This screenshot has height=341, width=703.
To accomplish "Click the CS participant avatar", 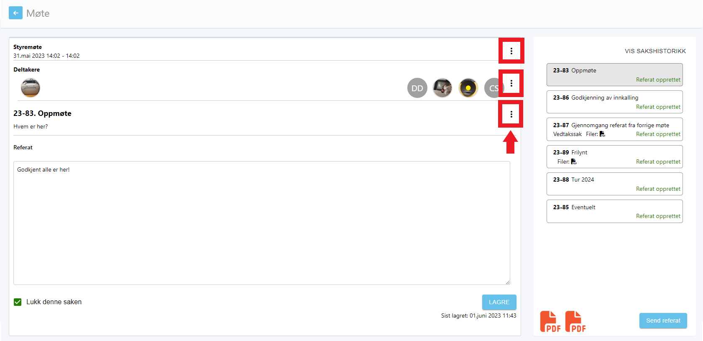I will click(x=494, y=88).
